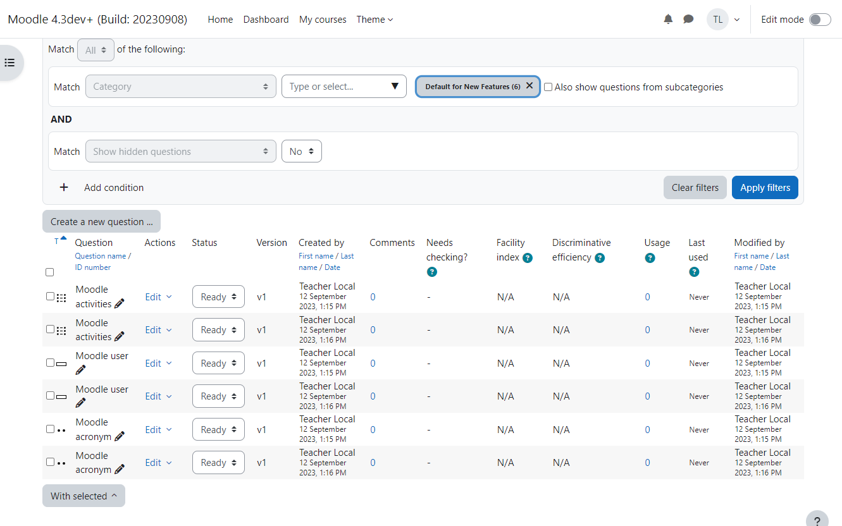This screenshot has width=842, height=526.
Task: Toggle Edit mode switch
Action: (x=820, y=20)
